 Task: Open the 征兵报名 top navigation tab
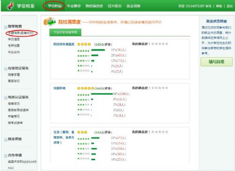pos(115,6)
